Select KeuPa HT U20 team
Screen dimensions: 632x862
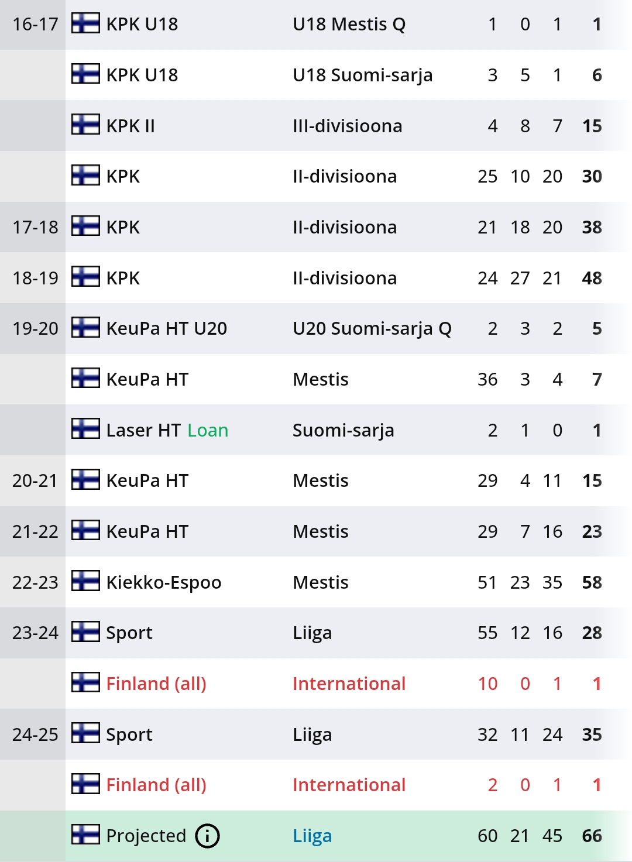pyautogui.click(x=166, y=329)
